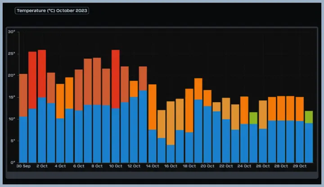Click the horizontal scrollbar below the chart
324x187 pixels.
(162, 175)
